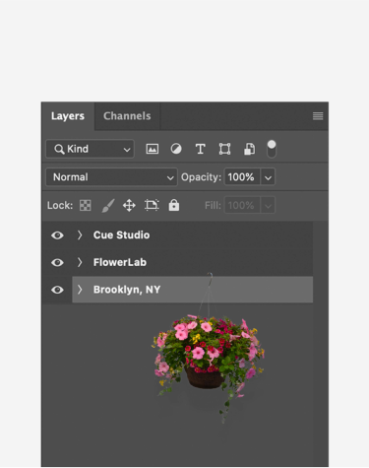Select the Cue Studio layer name

[121, 235]
